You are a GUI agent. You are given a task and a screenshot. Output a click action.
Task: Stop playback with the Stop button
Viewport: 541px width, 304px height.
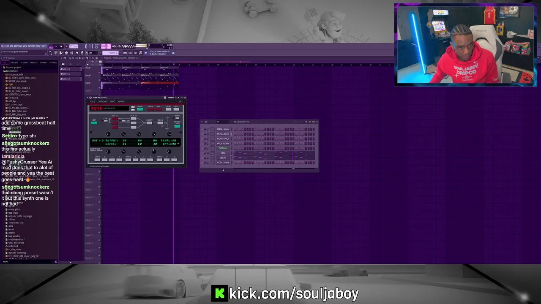[61, 46]
